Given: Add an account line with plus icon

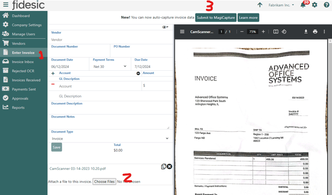Looking at the screenshot, I should [x=53, y=73].
